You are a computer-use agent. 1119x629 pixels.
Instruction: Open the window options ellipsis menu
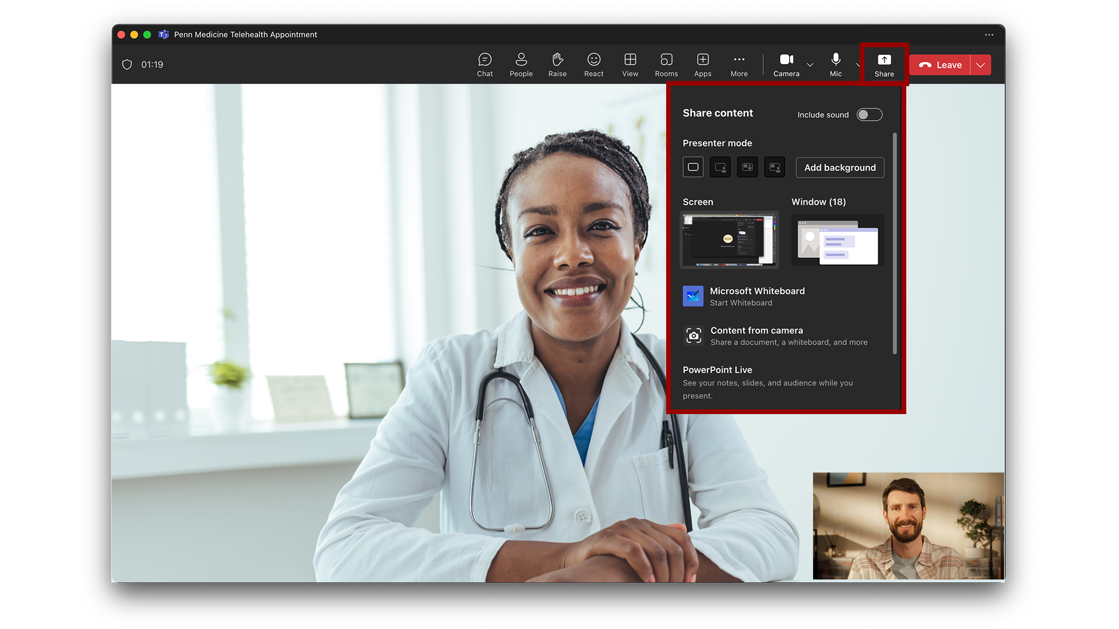click(989, 34)
